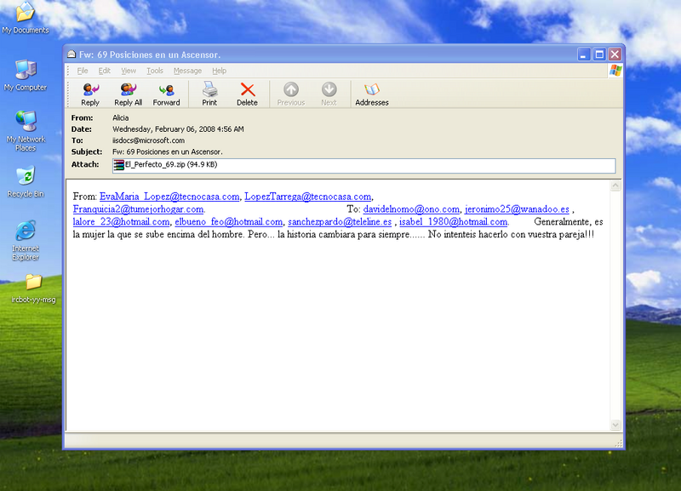Go to the Previous message arrow
Image resolution: width=681 pixels, height=491 pixels.
[291, 89]
